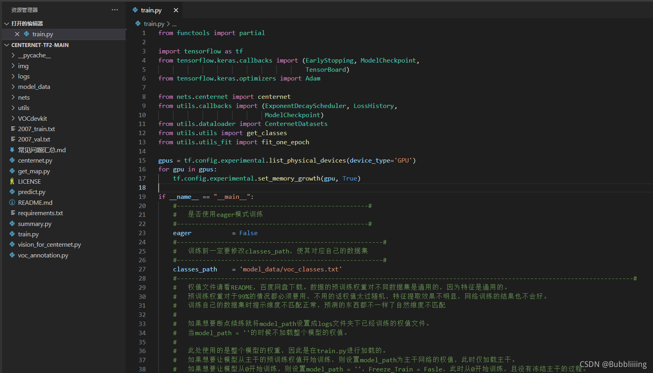Open summary.py in the explorer

click(35, 224)
